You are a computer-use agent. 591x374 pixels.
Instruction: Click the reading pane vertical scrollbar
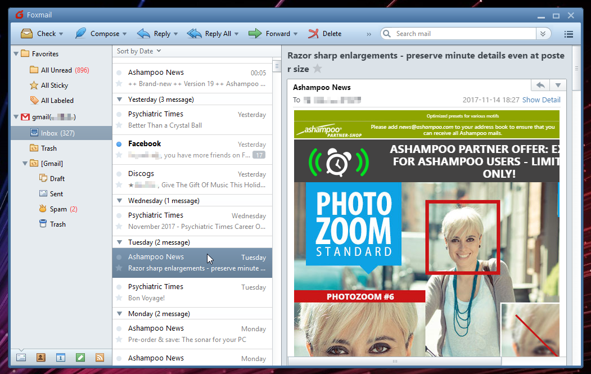[x=576, y=68]
